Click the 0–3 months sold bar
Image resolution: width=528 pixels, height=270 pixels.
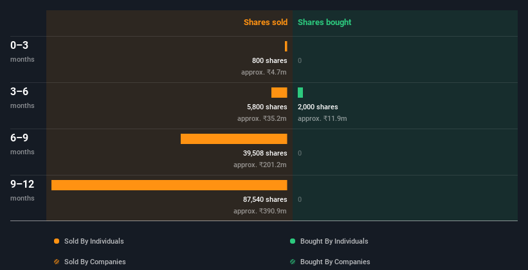pyautogui.click(x=286, y=46)
